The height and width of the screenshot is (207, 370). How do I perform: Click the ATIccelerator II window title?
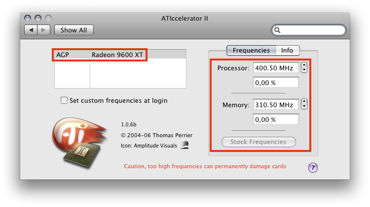point(185,18)
